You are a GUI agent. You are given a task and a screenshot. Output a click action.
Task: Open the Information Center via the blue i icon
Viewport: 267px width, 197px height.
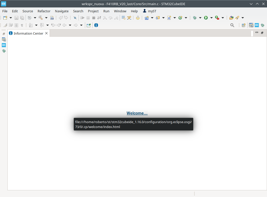[96, 25]
